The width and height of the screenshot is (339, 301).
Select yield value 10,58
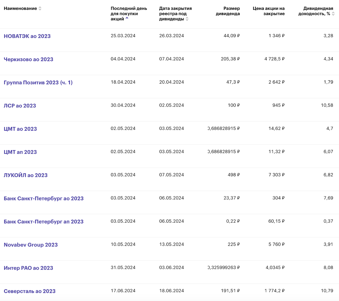click(x=327, y=105)
